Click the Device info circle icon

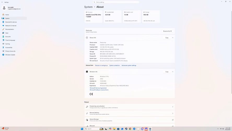[87, 38]
